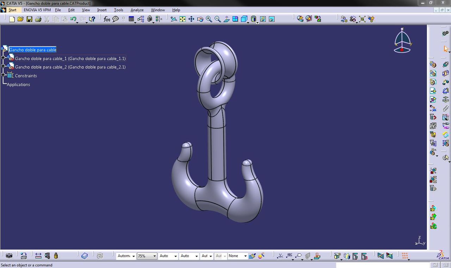Expand the Constraints tree node
Viewport: 451px width, 268px height.
pos(3,75)
